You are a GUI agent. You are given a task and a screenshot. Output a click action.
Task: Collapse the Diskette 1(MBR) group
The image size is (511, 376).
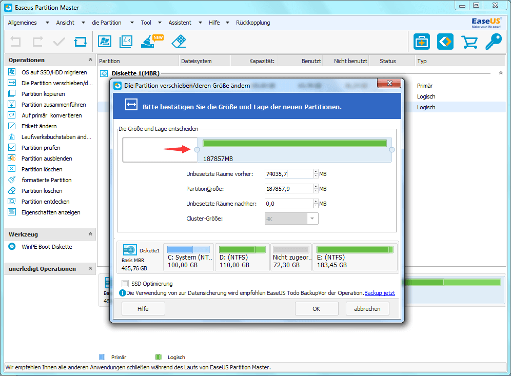501,73
